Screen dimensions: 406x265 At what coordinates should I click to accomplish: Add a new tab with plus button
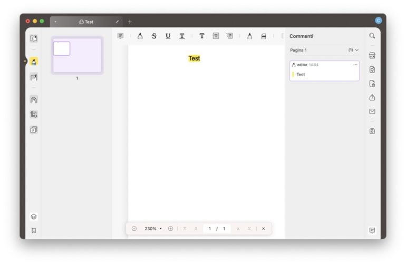coord(130,22)
